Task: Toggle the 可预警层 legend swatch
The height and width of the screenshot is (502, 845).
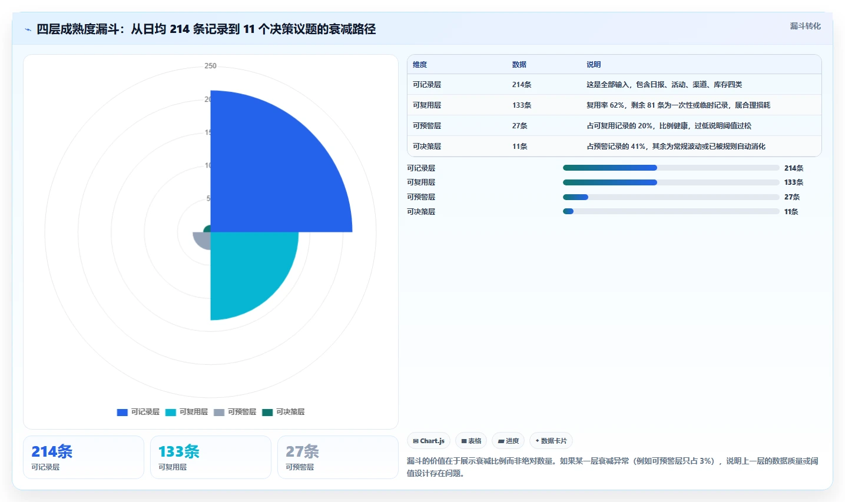Action: click(x=219, y=412)
